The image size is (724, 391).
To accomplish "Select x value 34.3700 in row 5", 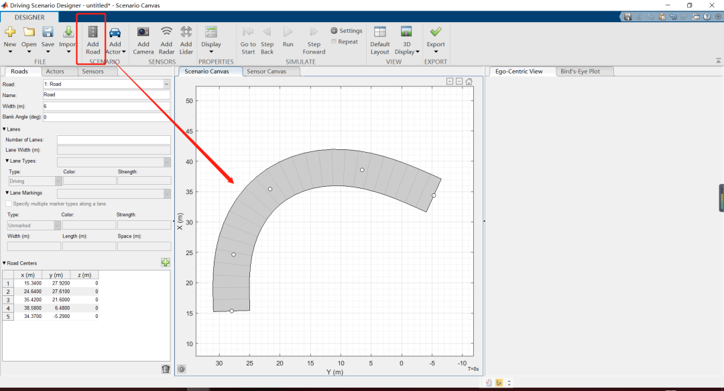I will [28, 316].
